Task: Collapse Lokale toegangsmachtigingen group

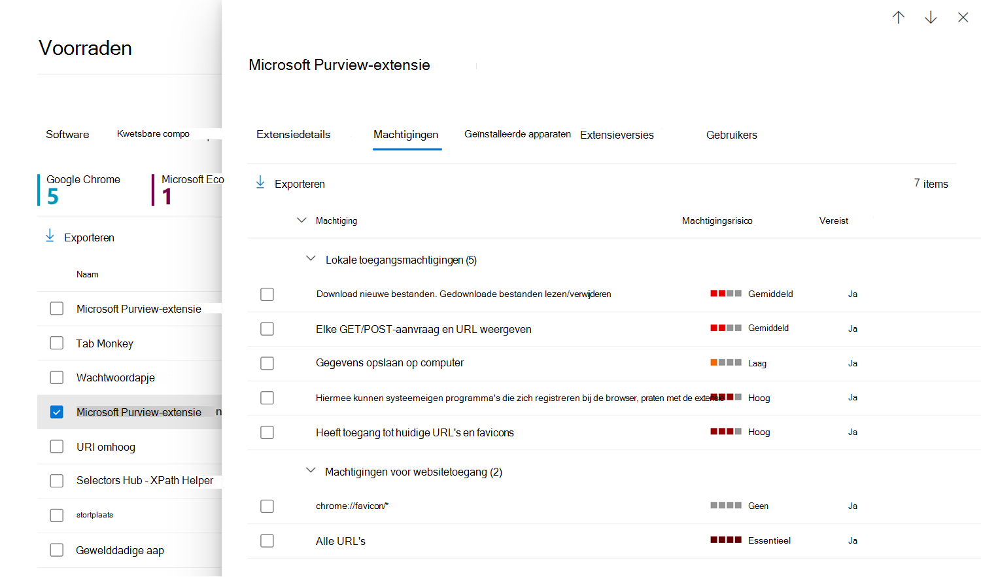Action: 311,259
